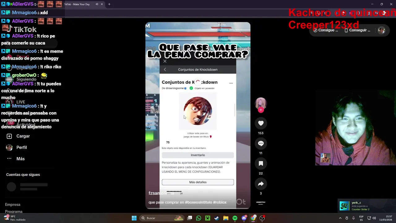Mute the TikTok browser tab speaker icon
Screen dimensions: 396x223
(97, 4)
